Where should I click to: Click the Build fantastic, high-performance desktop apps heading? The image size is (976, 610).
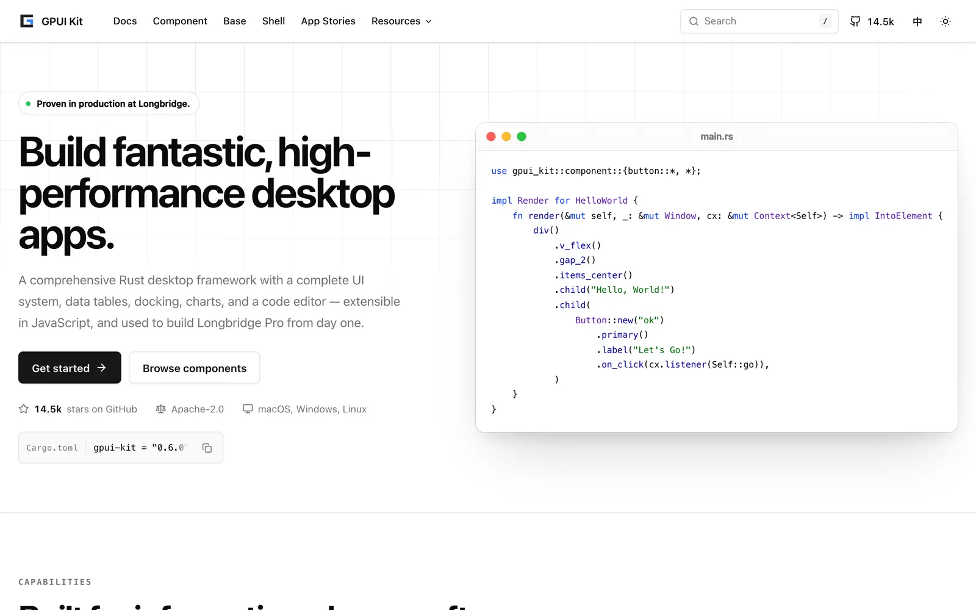pyautogui.click(x=207, y=193)
